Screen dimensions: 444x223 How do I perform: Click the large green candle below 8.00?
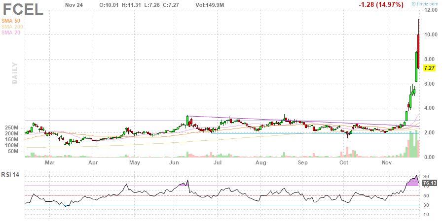416,67
